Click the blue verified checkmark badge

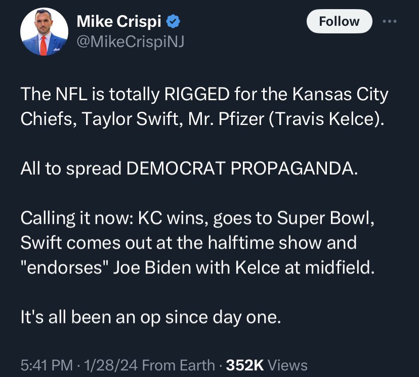click(173, 22)
